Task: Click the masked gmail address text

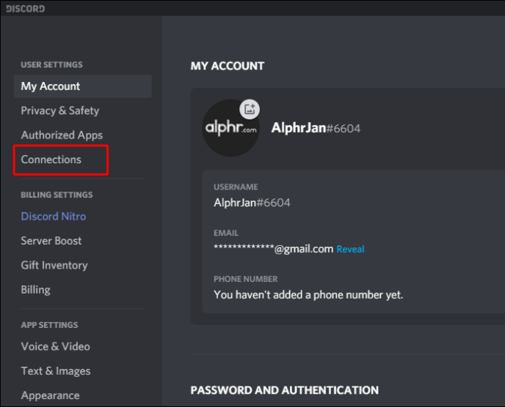Action: 274,248
